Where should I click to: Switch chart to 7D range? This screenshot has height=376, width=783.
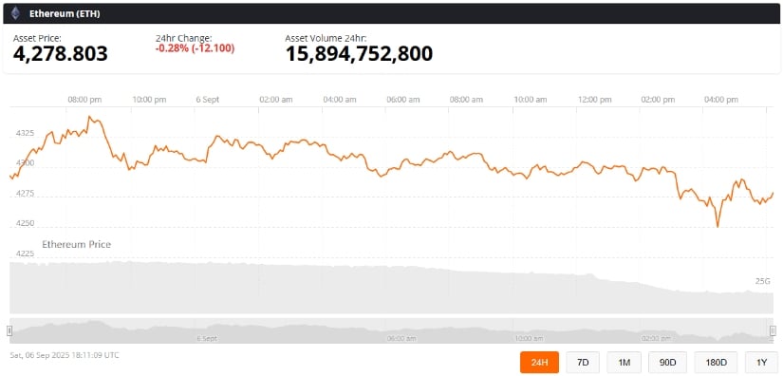click(583, 362)
